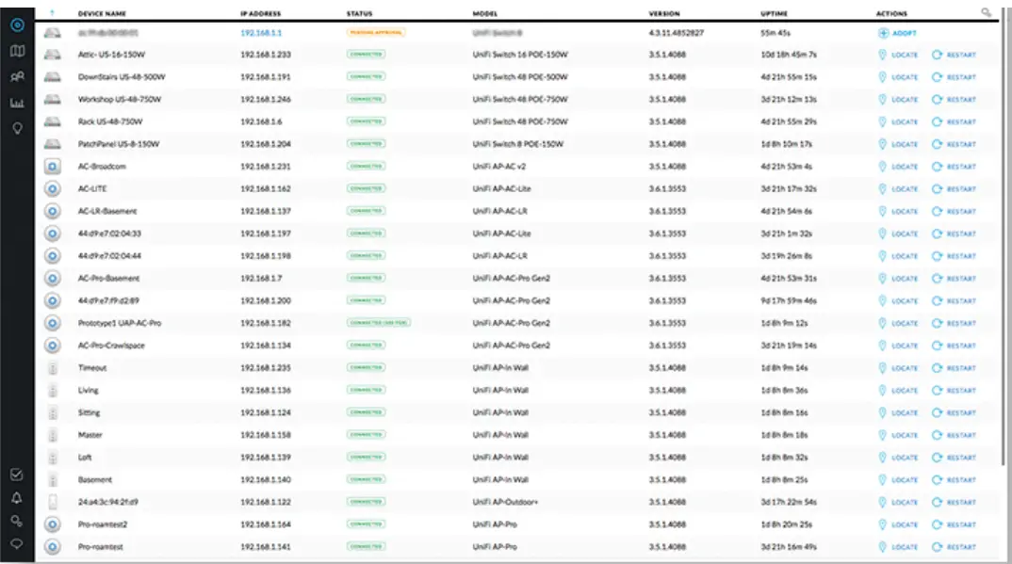The height and width of the screenshot is (564, 1012).
Task: Sort by Model column header
Action: [484, 13]
